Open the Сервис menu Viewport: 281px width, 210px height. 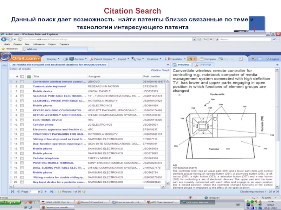(x=52, y=44)
